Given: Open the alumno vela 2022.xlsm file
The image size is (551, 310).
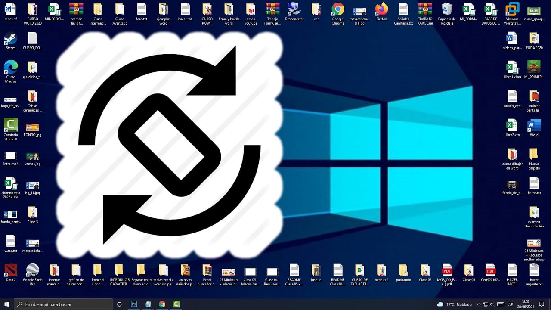Looking at the screenshot, I should pyautogui.click(x=10, y=188).
